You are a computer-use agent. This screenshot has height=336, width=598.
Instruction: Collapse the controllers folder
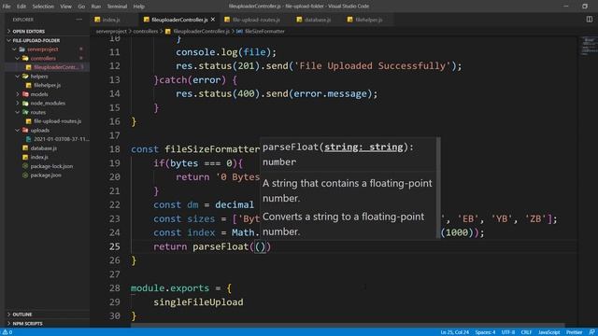(x=18, y=58)
